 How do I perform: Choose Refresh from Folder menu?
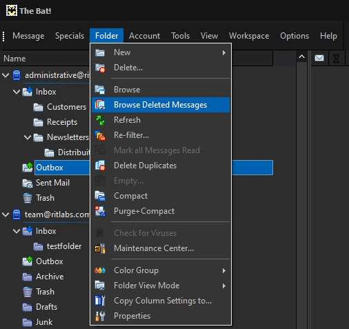point(161,120)
